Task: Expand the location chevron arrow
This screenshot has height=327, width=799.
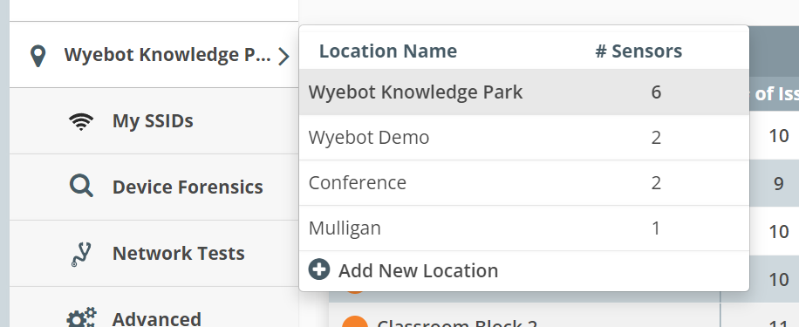Action: pyautogui.click(x=283, y=56)
